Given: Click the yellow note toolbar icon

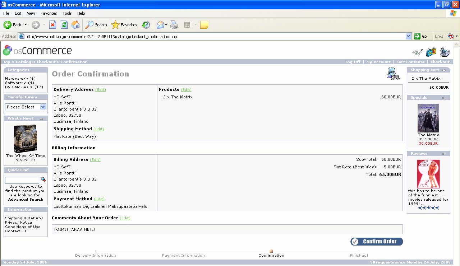Looking at the screenshot, I should point(204,25).
